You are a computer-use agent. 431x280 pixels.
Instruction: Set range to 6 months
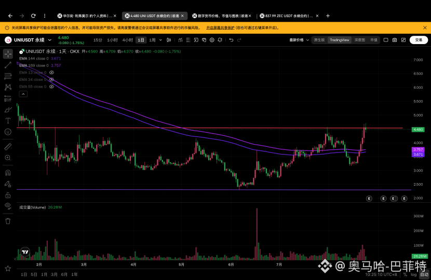click(x=64, y=274)
